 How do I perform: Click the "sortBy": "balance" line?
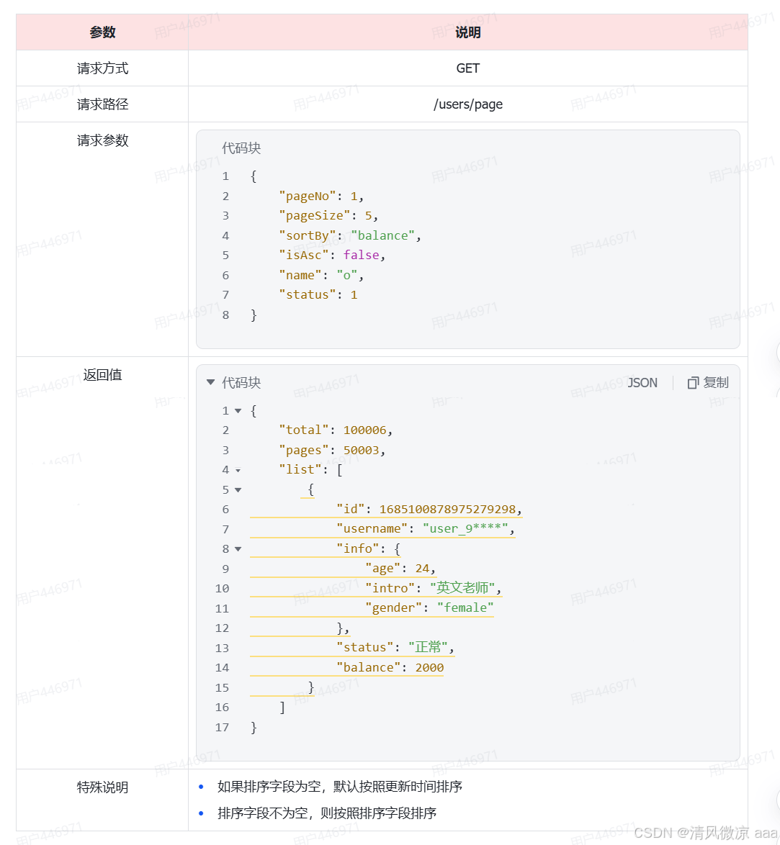350,235
